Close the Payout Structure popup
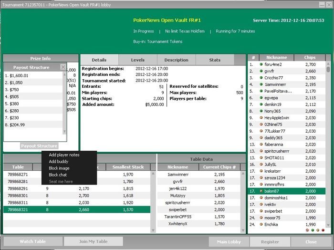The height and width of the screenshot is (250, 334). coord(63,67)
